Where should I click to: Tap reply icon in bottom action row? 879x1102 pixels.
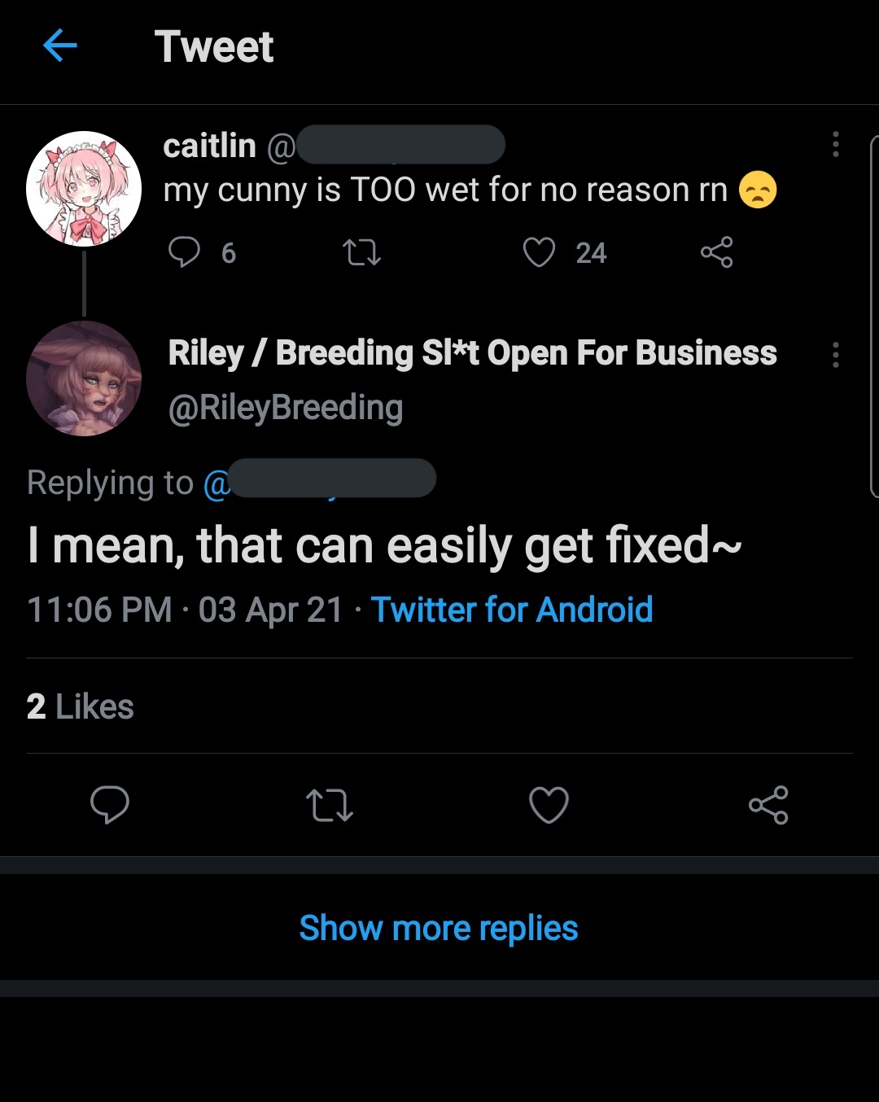[109, 805]
